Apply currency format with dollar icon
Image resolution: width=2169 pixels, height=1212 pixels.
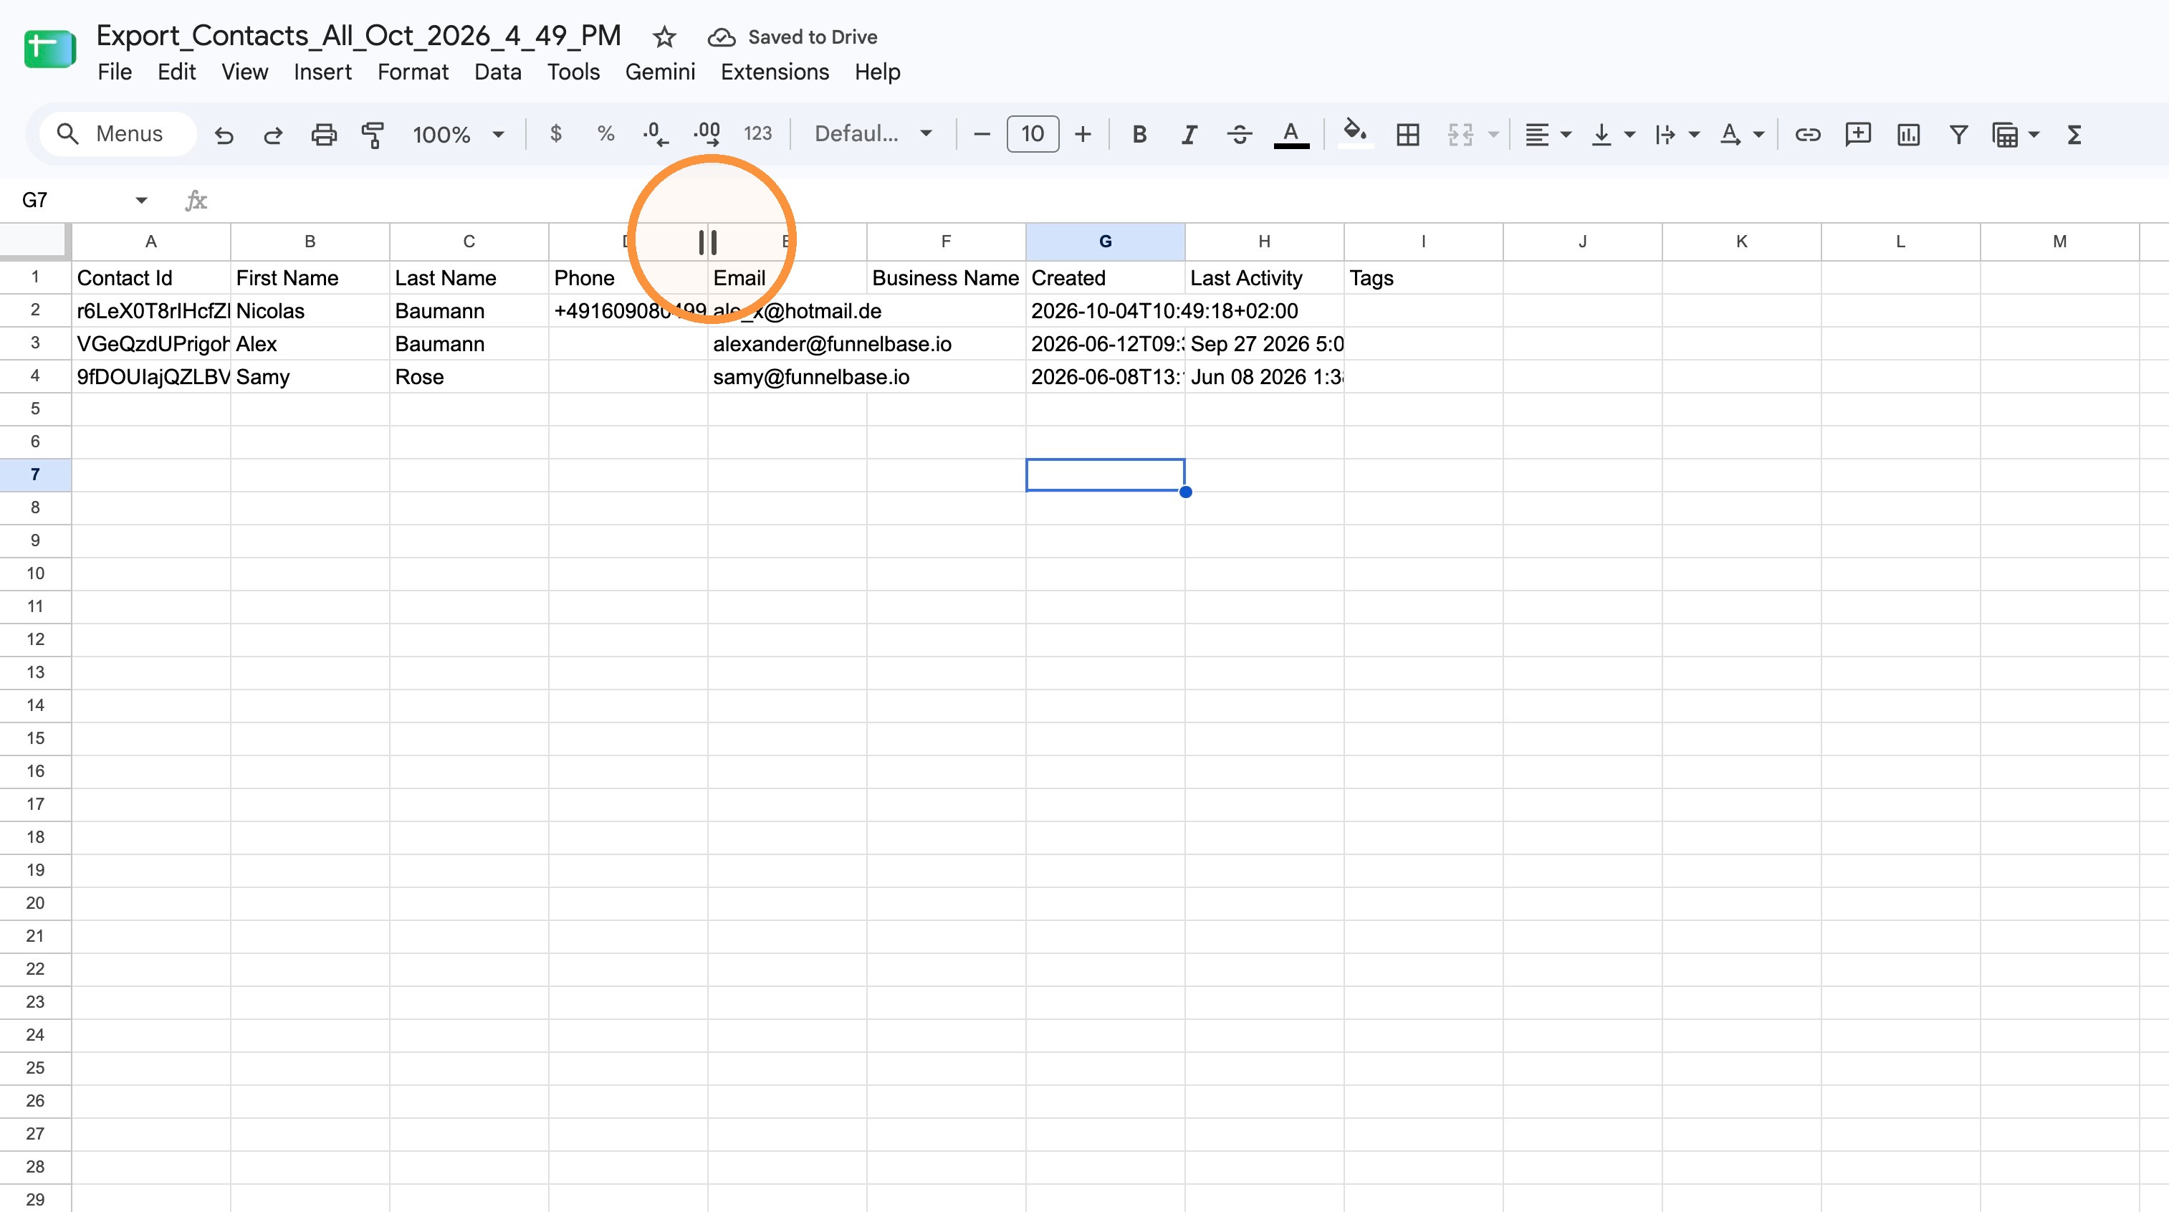click(x=556, y=134)
